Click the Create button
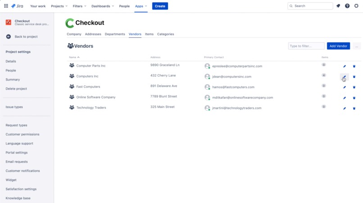The width and height of the screenshot is (363, 203). (x=160, y=6)
